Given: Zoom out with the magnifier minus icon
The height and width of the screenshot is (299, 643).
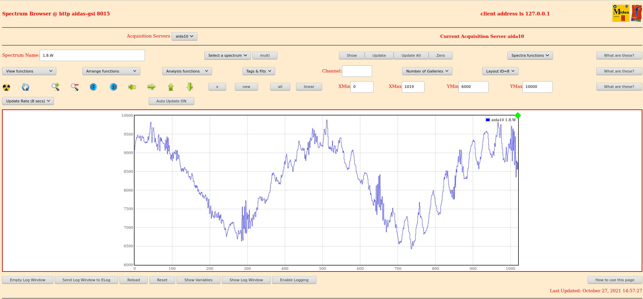Looking at the screenshot, I should [75, 87].
